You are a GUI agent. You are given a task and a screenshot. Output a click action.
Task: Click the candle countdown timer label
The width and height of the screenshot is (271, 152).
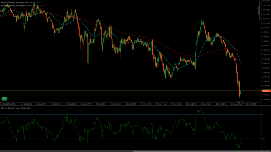tap(241, 102)
